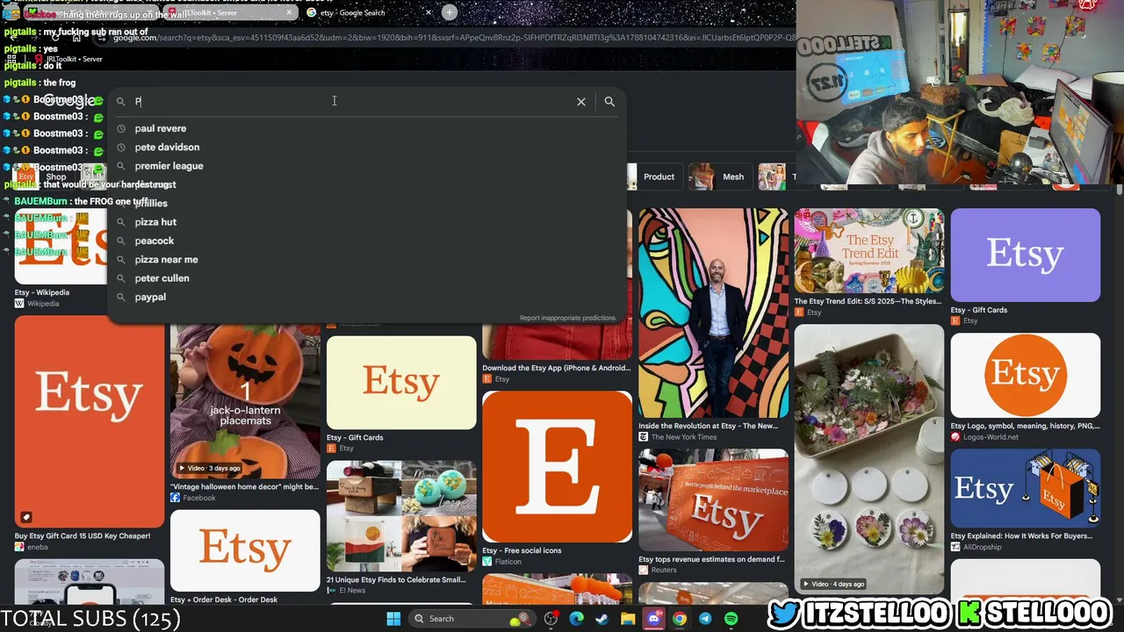This screenshot has height=632, width=1124.
Task: Open the Windows Start menu
Action: (393, 619)
